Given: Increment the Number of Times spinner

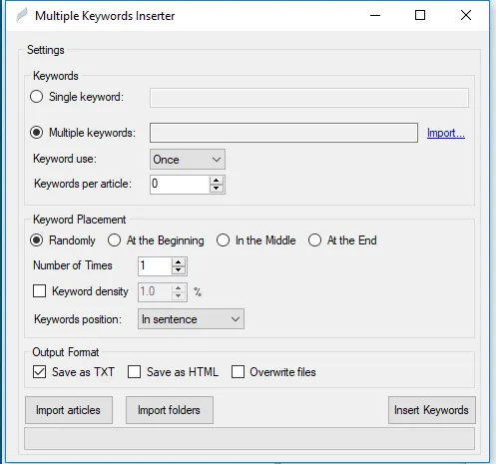Looking at the screenshot, I should coord(179,262).
